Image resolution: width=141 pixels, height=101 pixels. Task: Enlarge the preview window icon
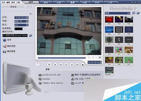click(x=100, y=57)
